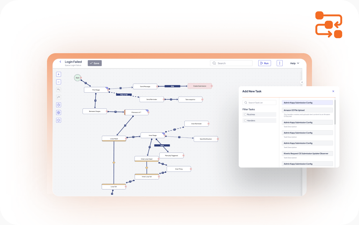Click the plus connector on Inner Thing node
The width and height of the screenshot is (359, 225).
point(191,169)
